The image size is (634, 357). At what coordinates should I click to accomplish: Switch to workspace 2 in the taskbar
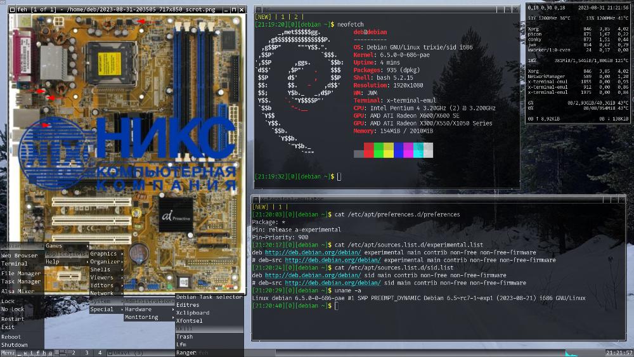[x=74, y=353]
